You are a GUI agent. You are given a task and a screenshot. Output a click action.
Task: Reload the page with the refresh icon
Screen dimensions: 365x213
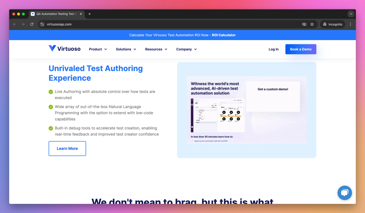click(32, 24)
